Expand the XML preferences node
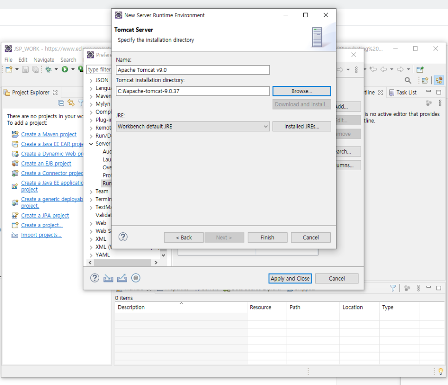 click(91, 239)
